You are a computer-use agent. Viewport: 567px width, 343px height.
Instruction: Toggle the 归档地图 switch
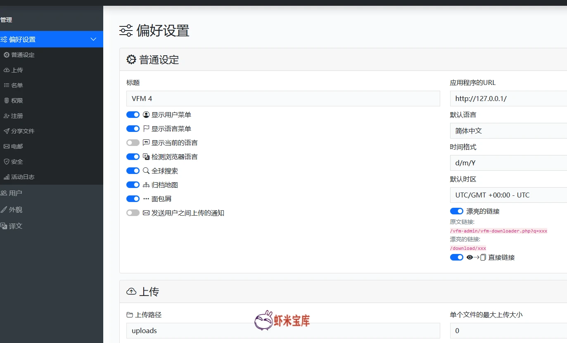click(133, 185)
